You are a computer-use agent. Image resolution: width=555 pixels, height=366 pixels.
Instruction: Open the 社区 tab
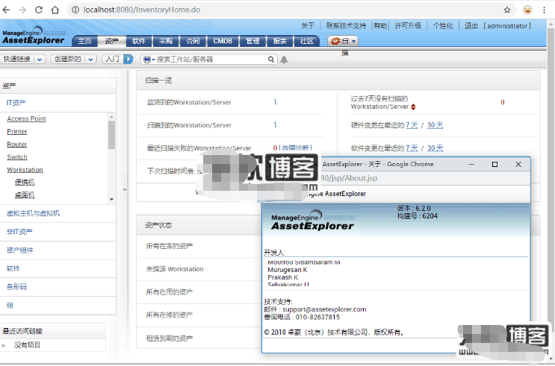click(306, 41)
